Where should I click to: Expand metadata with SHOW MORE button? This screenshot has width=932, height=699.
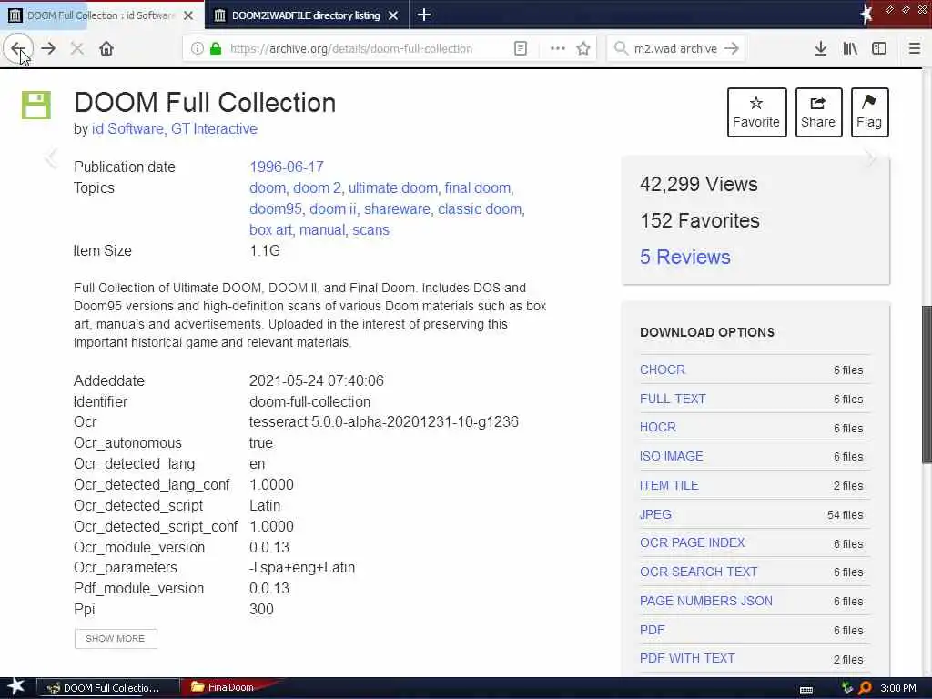pyautogui.click(x=116, y=638)
